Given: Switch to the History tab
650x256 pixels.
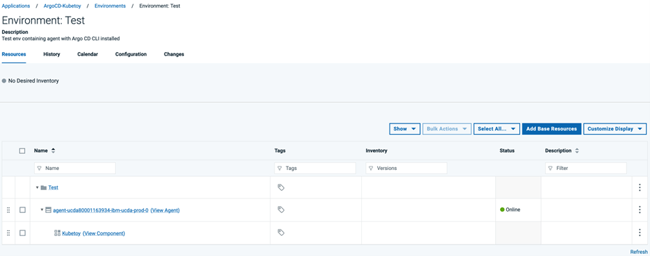Looking at the screenshot, I should click(52, 54).
